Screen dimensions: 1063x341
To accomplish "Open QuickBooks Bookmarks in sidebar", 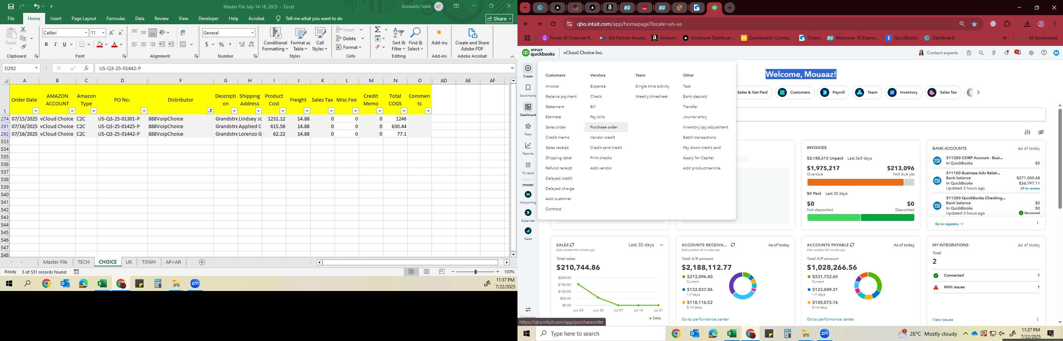I will [x=528, y=91].
